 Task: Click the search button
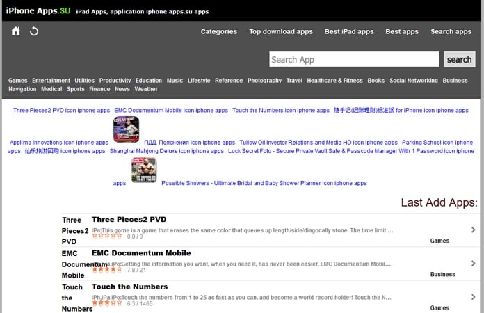tap(459, 59)
